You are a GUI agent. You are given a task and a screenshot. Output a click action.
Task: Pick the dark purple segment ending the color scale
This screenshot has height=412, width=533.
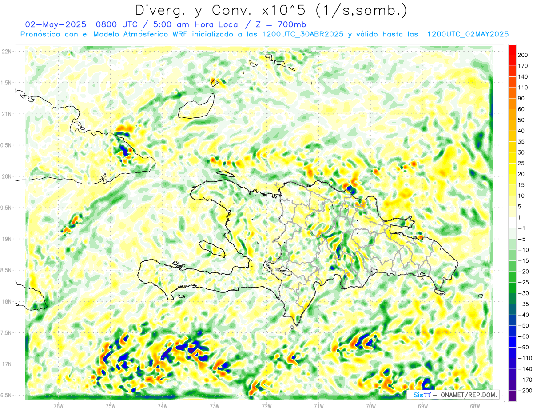tap(512, 396)
